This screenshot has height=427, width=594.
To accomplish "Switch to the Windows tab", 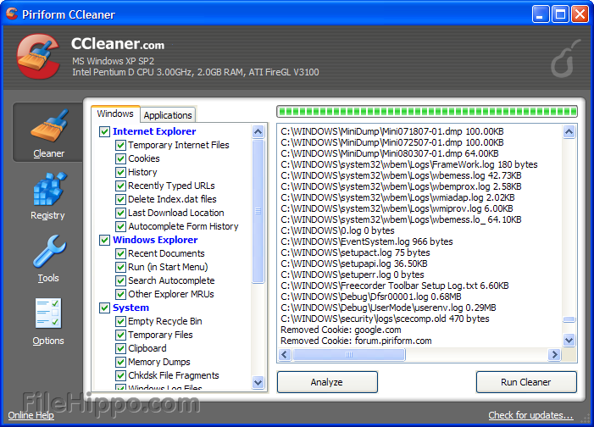I will coord(115,114).
